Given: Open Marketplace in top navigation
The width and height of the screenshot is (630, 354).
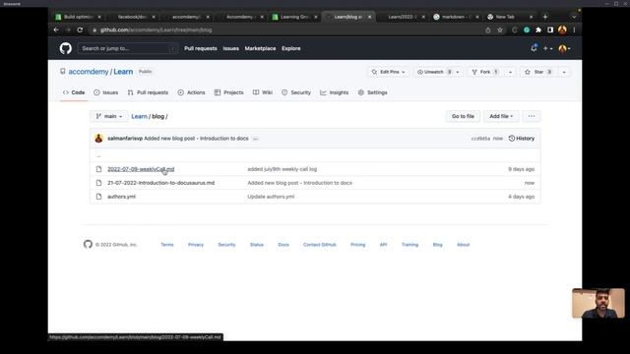Looking at the screenshot, I should (x=260, y=48).
